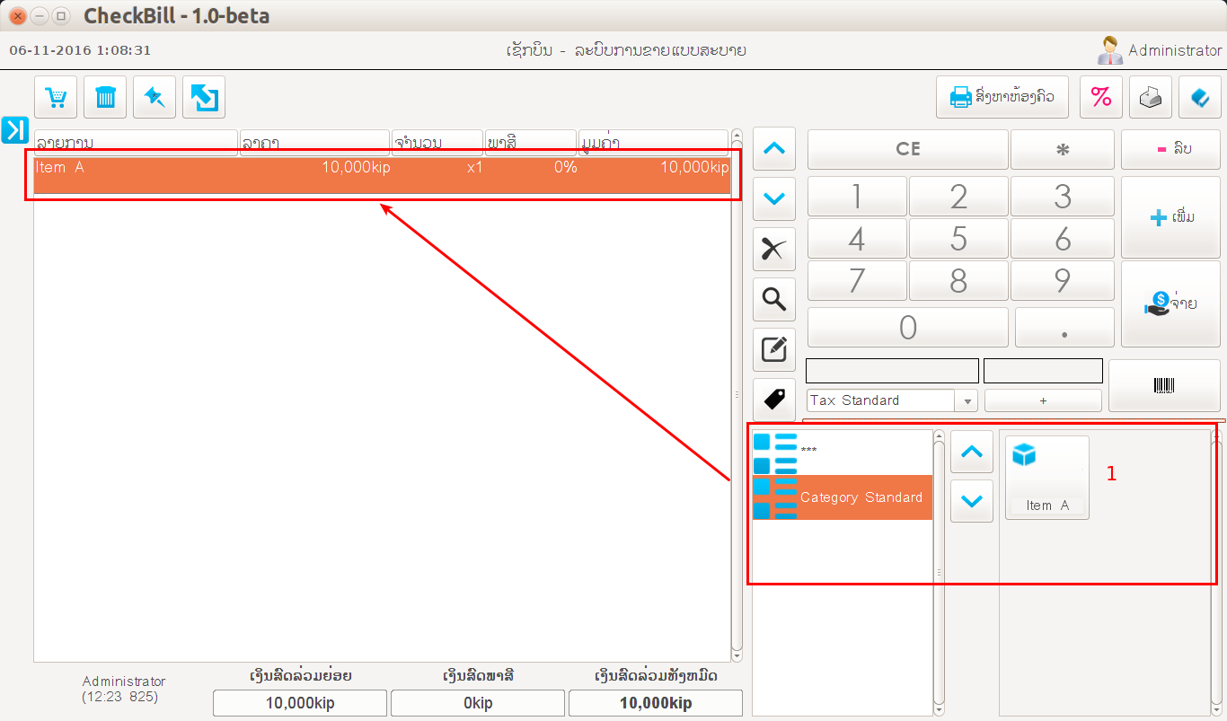The height and width of the screenshot is (721, 1227).
Task: Click the shopping cart new sale icon
Action: [57, 97]
